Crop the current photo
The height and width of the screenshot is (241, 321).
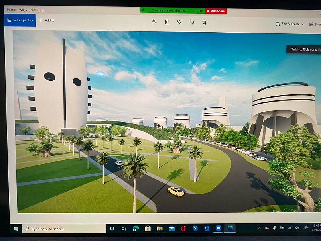(205, 23)
